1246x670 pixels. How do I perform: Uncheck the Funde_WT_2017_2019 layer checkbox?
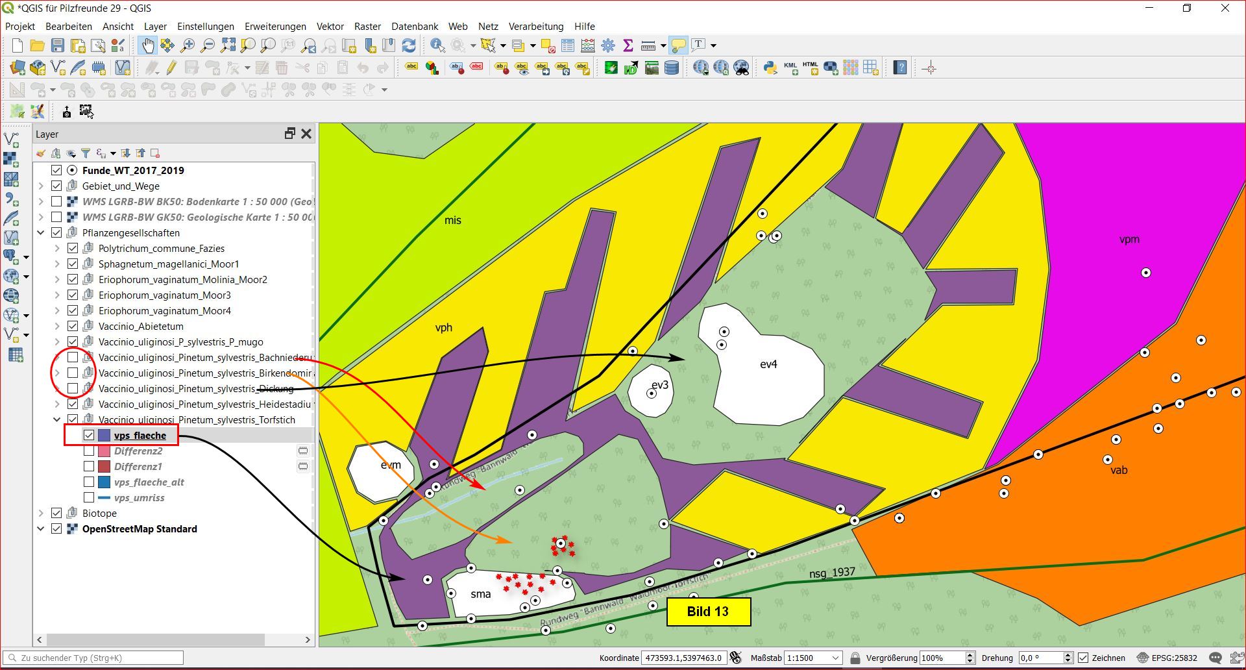pos(56,170)
